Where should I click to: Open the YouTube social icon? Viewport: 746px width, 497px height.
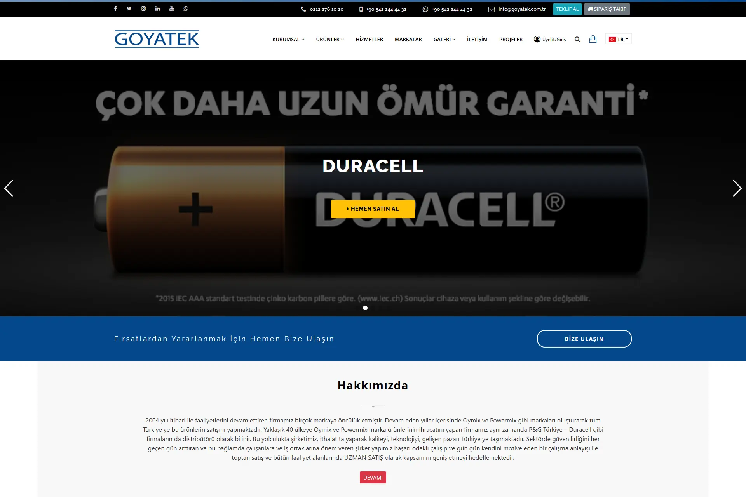[172, 9]
